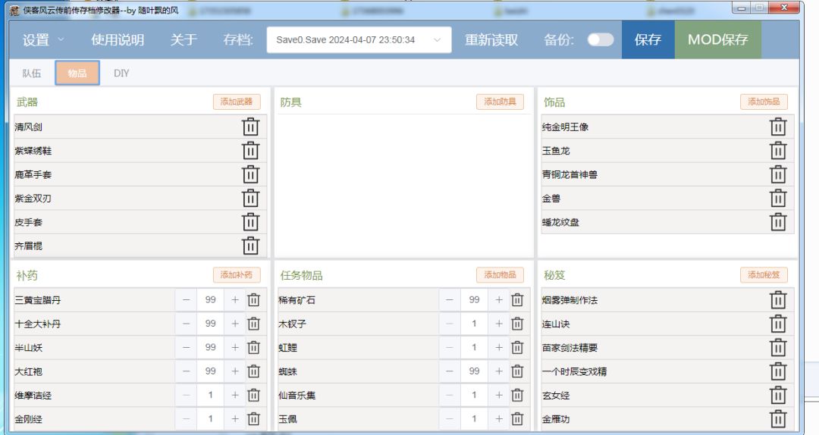
Task: Click 添加武器 button
Action: (x=236, y=102)
